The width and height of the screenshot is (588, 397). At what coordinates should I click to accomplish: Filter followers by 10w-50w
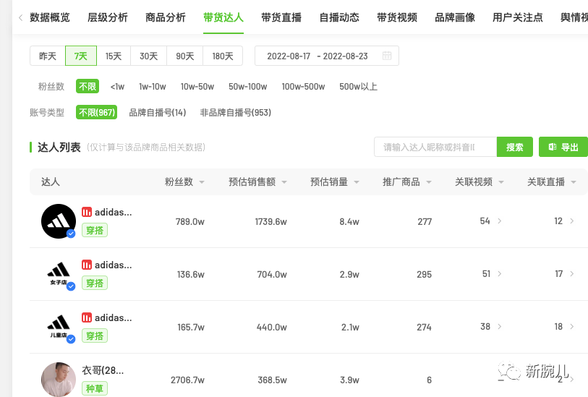tap(197, 87)
